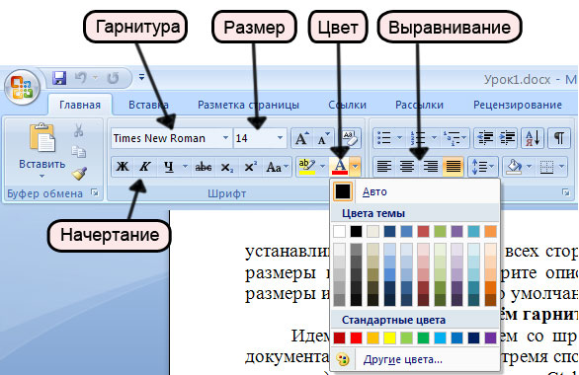The width and height of the screenshot is (579, 375).
Task: Show paragraph marks with ¶ button
Action: click(x=559, y=138)
